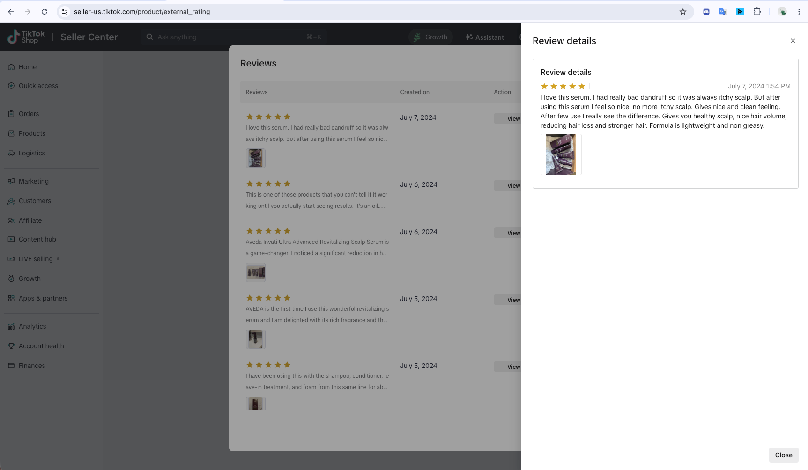Open the review photo thumbnail in details panel
The height and width of the screenshot is (470, 808).
[561, 154]
